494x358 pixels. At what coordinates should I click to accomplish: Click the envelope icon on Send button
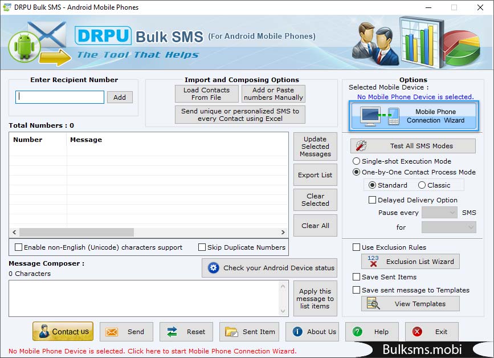(112, 332)
